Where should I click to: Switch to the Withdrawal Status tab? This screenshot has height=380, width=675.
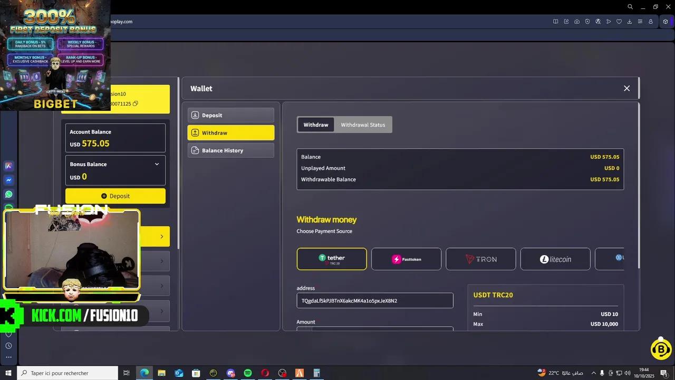(363, 125)
